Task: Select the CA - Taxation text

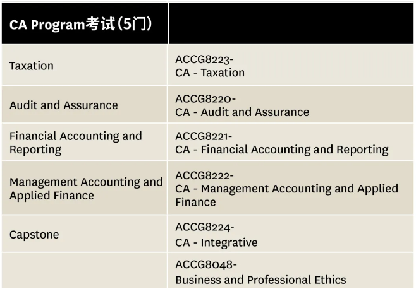Action: 210,73
